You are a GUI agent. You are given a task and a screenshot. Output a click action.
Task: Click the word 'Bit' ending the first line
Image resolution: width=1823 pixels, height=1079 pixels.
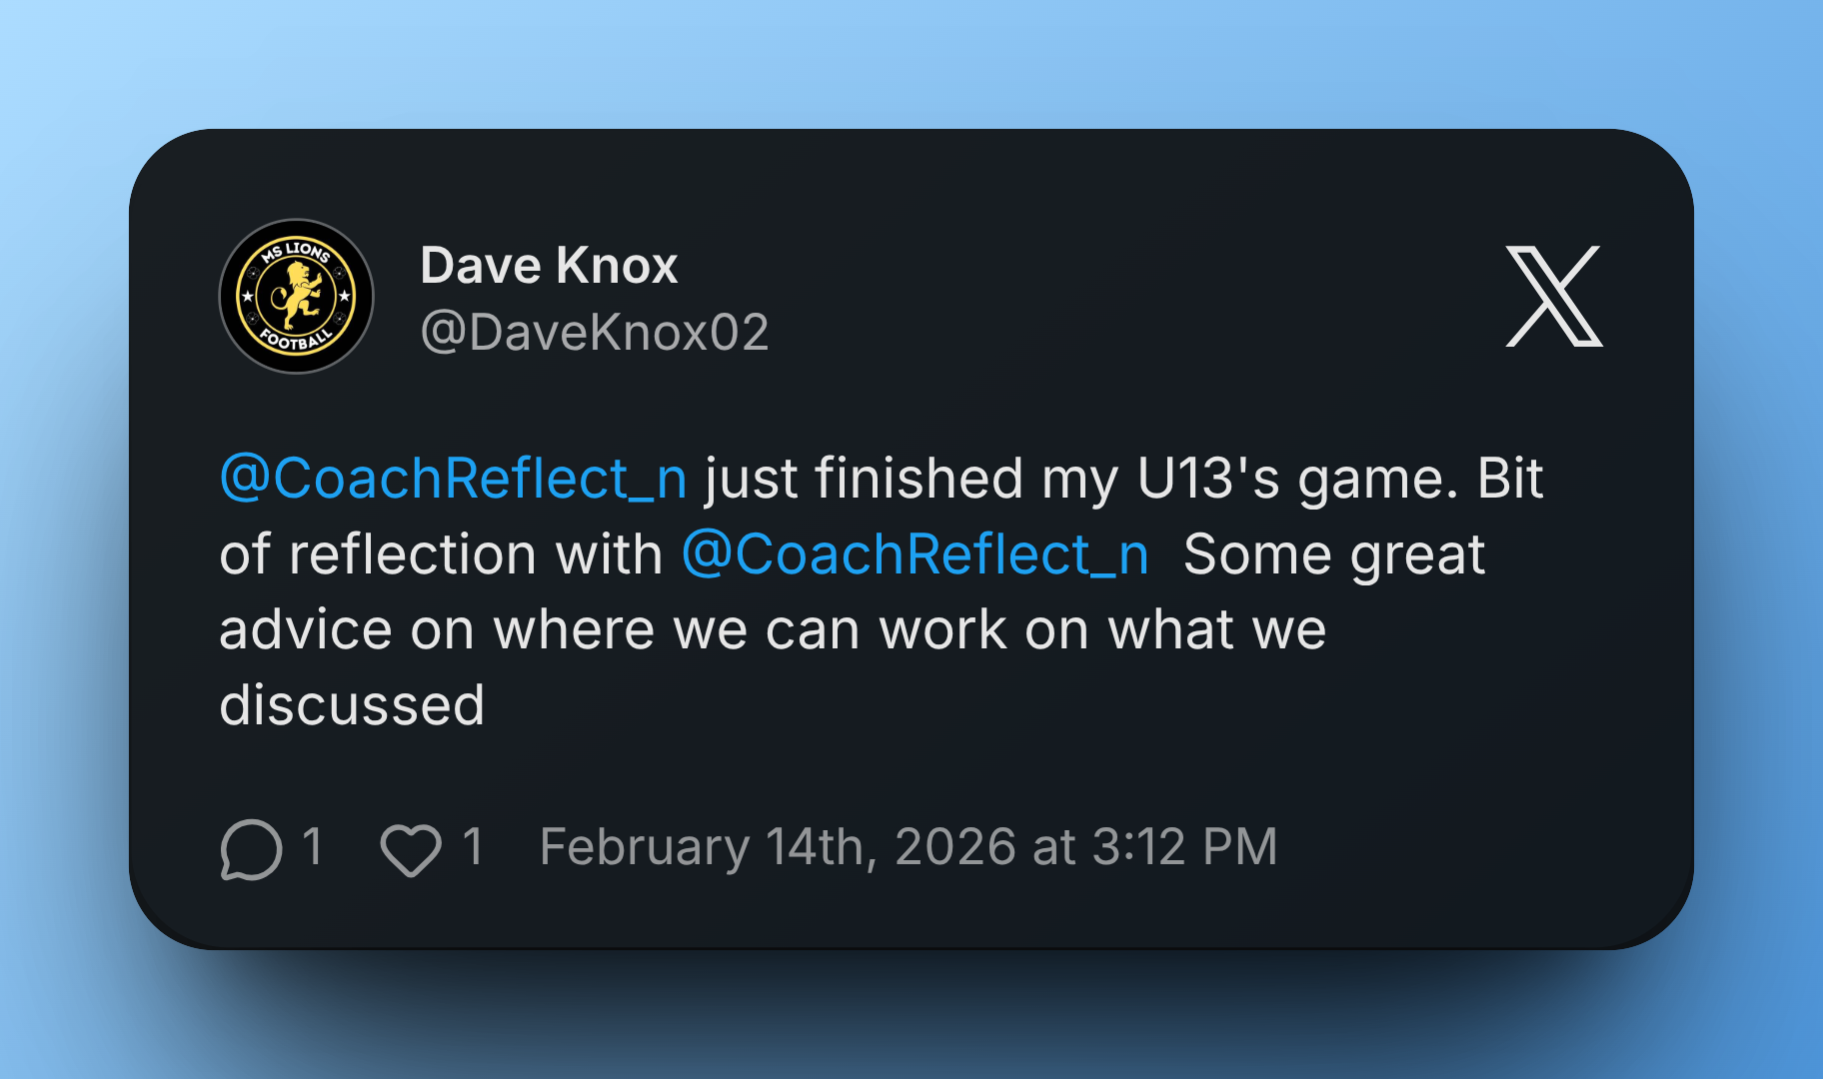[1509, 478]
